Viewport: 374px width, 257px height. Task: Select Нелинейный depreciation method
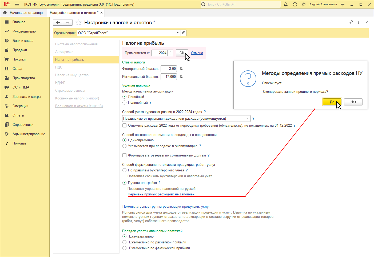point(124,103)
